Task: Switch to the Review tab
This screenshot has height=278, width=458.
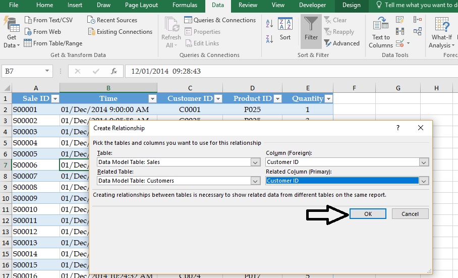Action: point(248,5)
